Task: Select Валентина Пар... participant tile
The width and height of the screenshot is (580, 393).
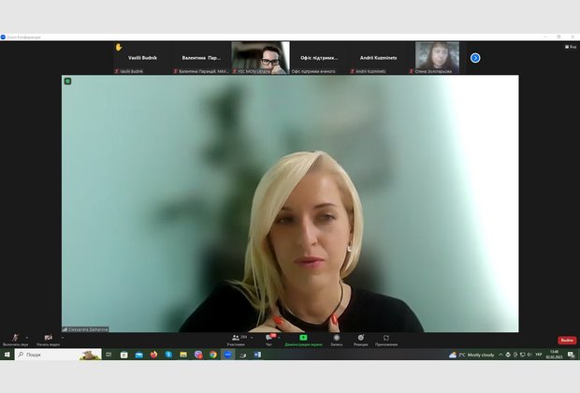Action: [201, 58]
